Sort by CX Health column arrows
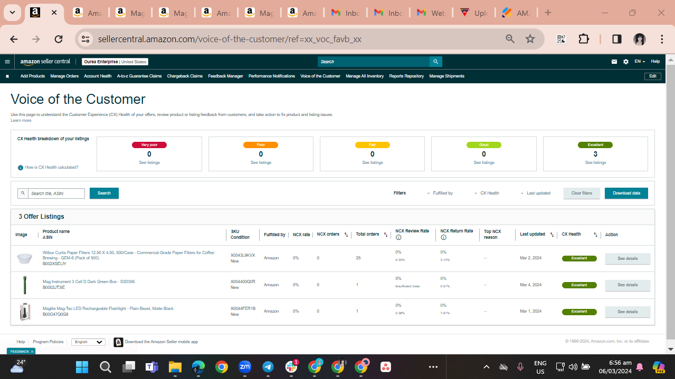 click(595, 235)
